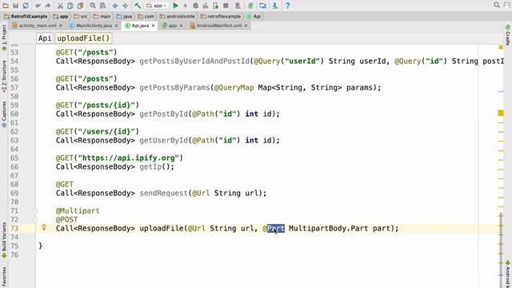The height and width of the screenshot is (288, 512).
Task: Click the Save All toolbar icon
Action: 15,6
